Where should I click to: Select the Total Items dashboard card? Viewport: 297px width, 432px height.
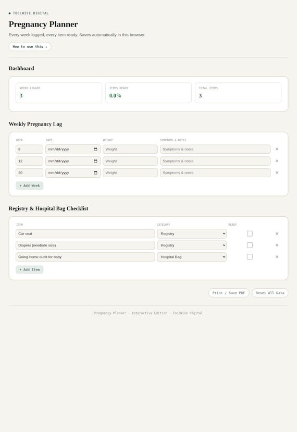pyautogui.click(x=238, y=93)
